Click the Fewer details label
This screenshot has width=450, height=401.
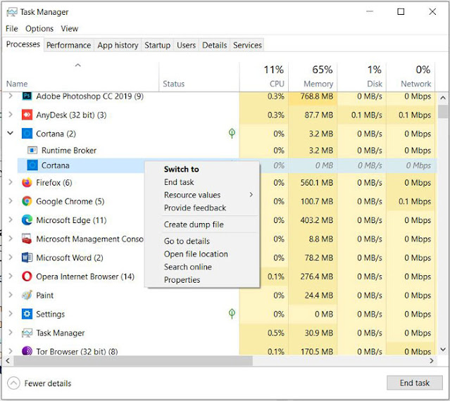(48, 383)
